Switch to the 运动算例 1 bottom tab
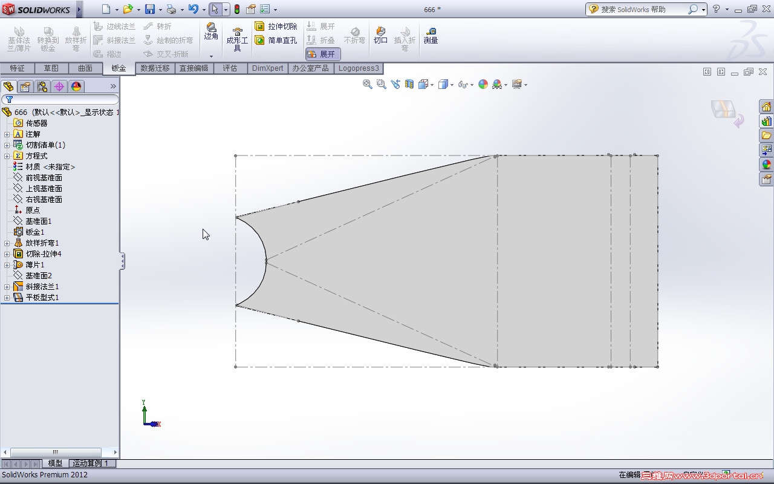 [x=91, y=463]
